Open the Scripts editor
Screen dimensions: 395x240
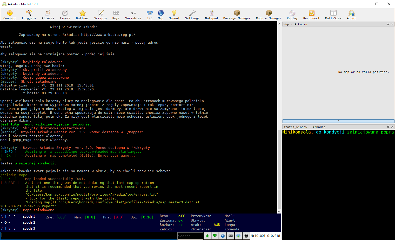[101, 15]
